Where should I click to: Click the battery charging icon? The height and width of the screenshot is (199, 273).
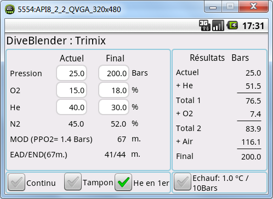click(x=232, y=25)
